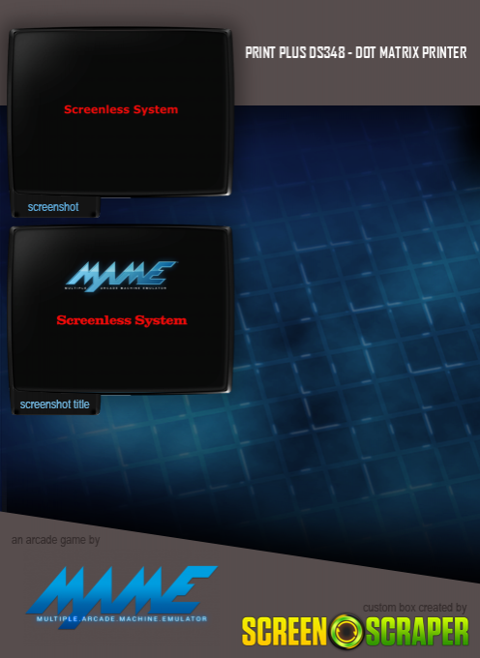This screenshot has width=480, height=658.
Task: Click red "Screenless System" text under the MAME logo
Action: coord(122,320)
